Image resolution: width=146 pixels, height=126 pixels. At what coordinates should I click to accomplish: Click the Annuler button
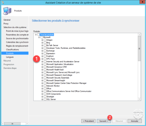tap(135, 121)
